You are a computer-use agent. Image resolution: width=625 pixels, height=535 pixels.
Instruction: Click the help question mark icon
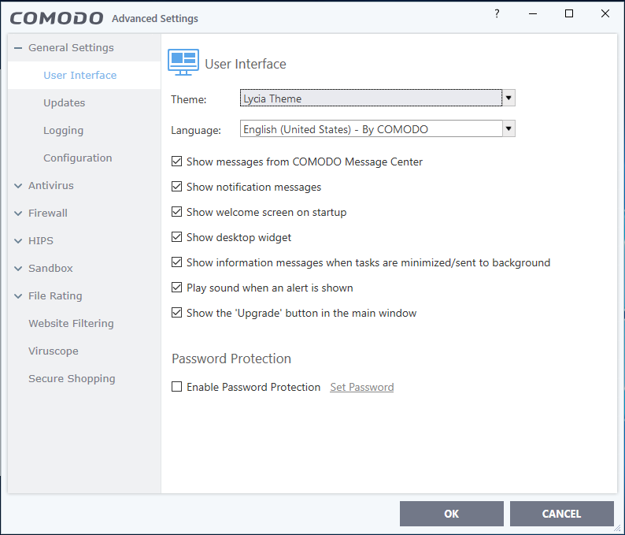497,14
